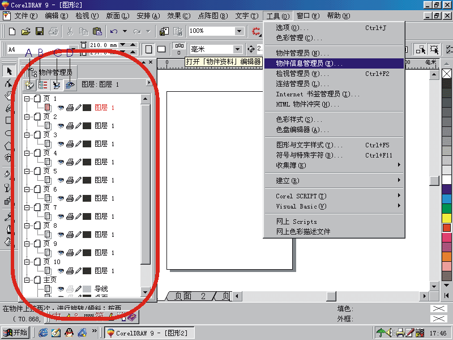Click the Show Object Properties icon

[43, 84]
